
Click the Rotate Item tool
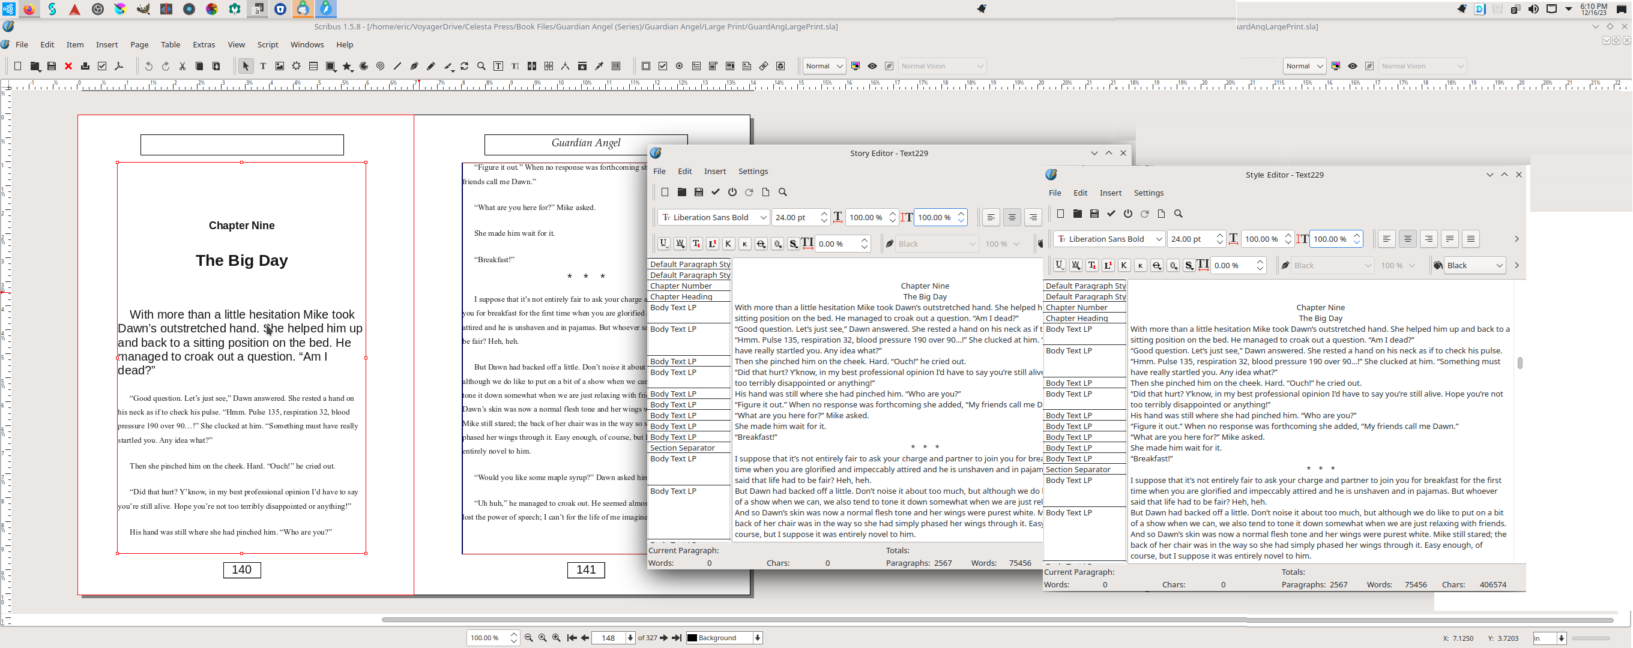point(465,67)
